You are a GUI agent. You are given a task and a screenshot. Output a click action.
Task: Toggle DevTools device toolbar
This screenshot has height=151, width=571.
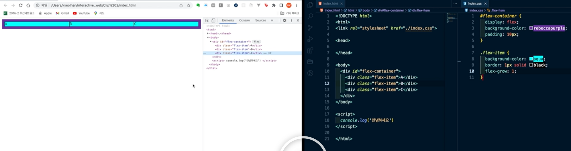coord(213,21)
